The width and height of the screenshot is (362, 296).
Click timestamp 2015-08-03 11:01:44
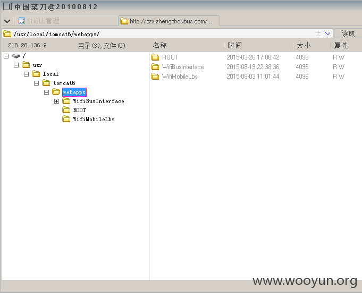[x=253, y=77]
